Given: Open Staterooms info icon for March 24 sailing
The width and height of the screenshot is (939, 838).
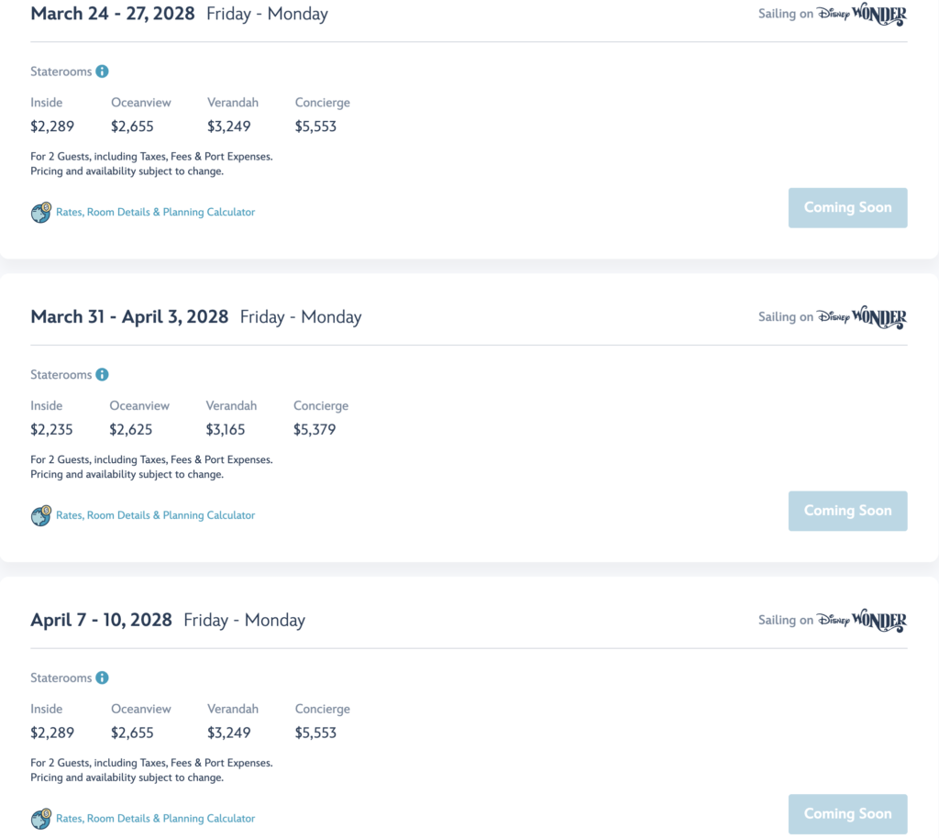Looking at the screenshot, I should pos(103,72).
